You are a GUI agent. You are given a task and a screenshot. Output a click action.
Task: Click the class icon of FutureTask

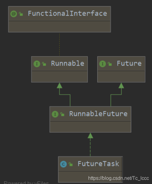(64, 164)
